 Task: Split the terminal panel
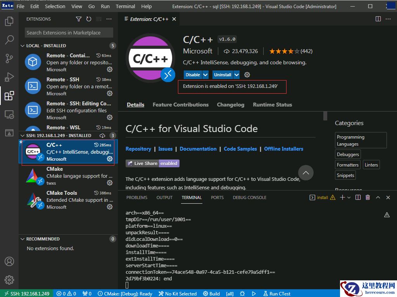[358, 197]
